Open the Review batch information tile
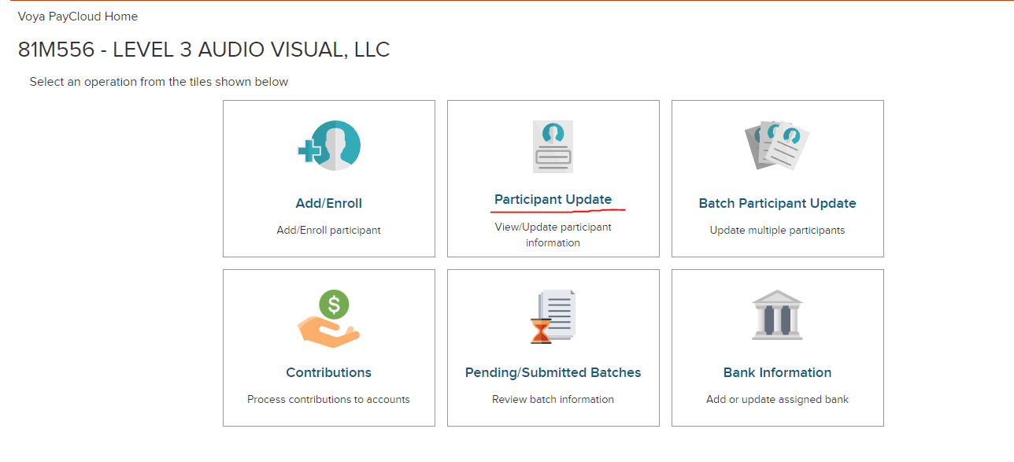Viewport: 1014px width, 462px height. click(x=553, y=398)
